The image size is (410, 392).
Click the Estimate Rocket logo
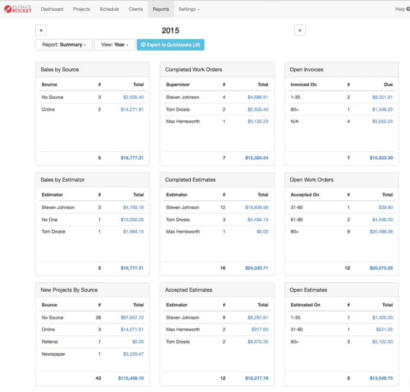click(x=18, y=9)
